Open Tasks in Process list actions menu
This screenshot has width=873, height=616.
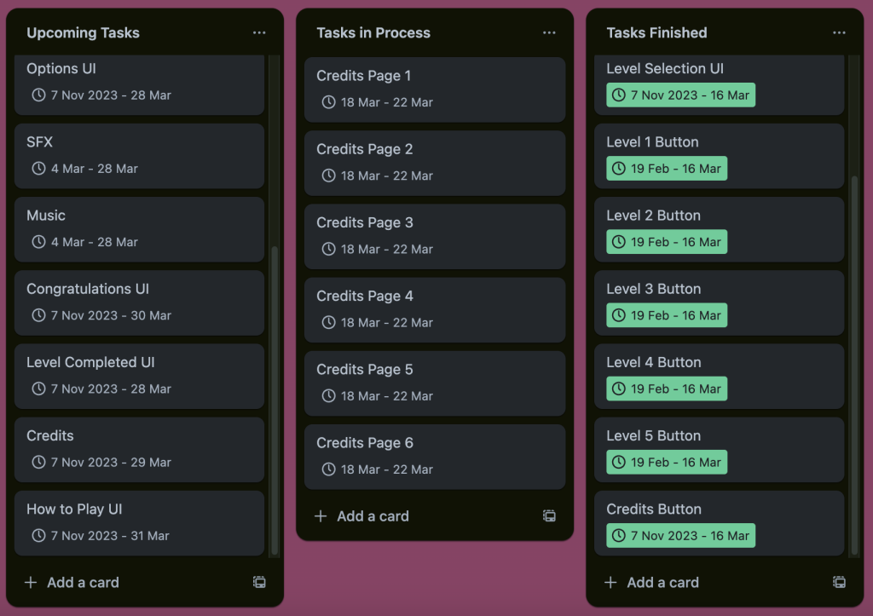coord(549,33)
